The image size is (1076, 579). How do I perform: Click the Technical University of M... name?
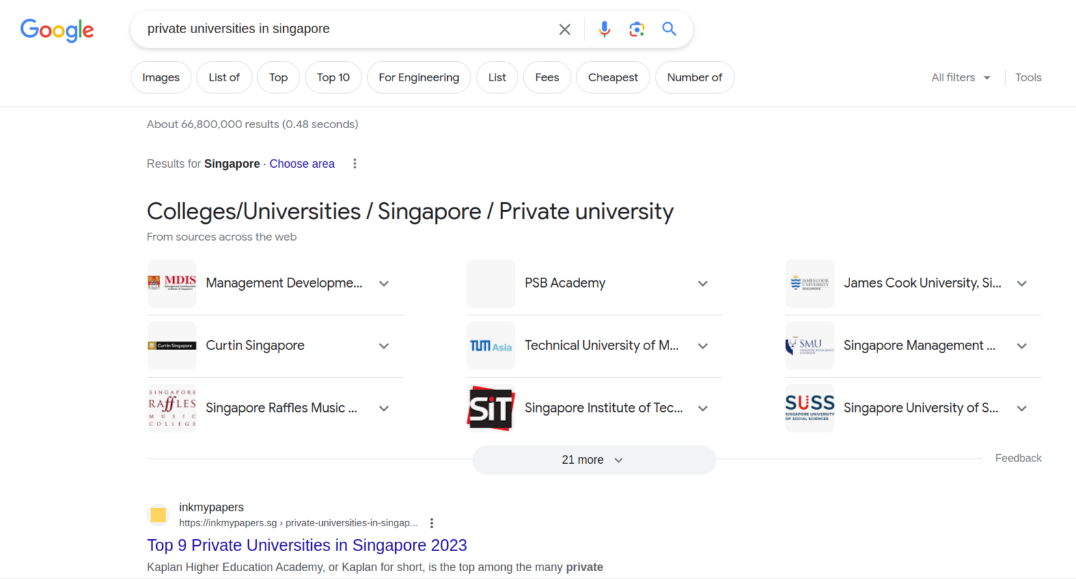602,345
